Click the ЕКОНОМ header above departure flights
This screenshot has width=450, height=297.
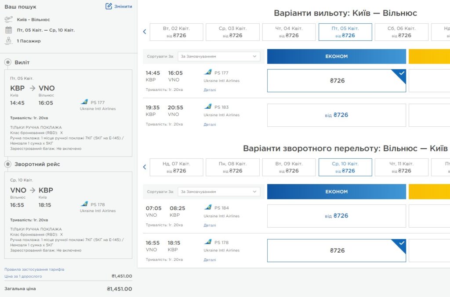(x=337, y=57)
